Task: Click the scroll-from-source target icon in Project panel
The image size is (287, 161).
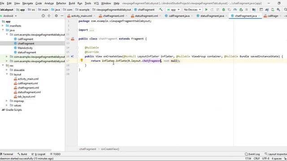Action: 43,16
